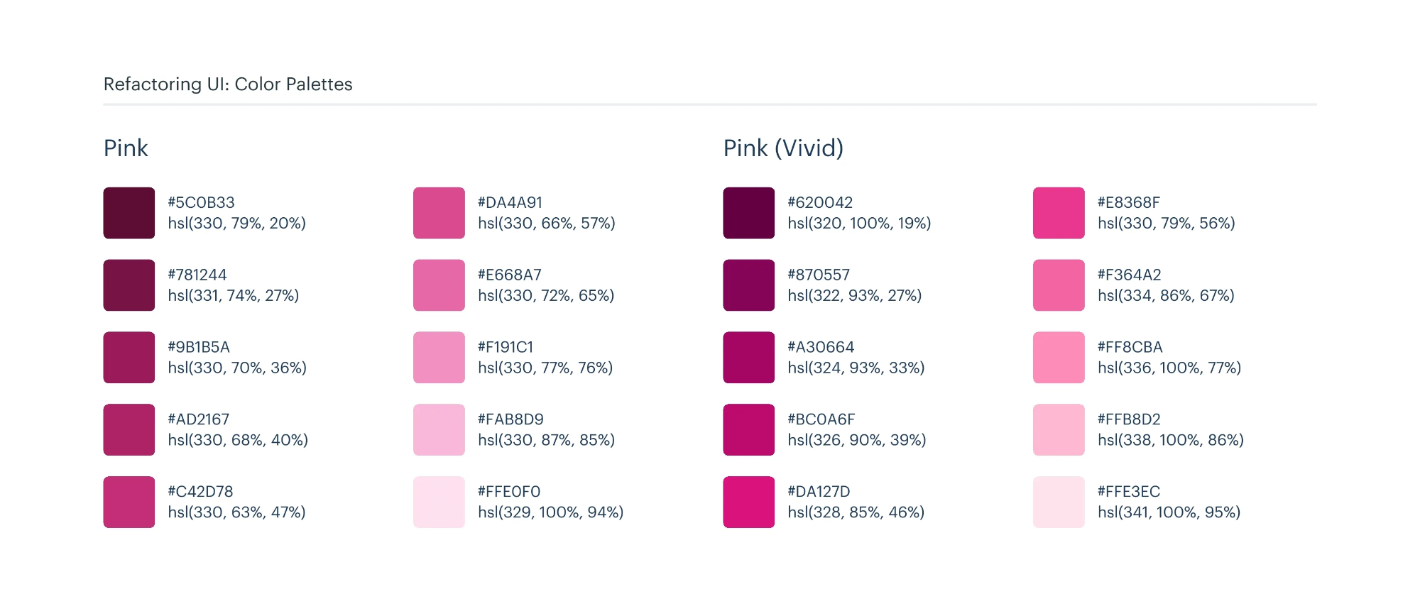The height and width of the screenshot is (616, 1420).
Task: Click the #FFE0F0 palest pink swatch
Action: (x=439, y=502)
